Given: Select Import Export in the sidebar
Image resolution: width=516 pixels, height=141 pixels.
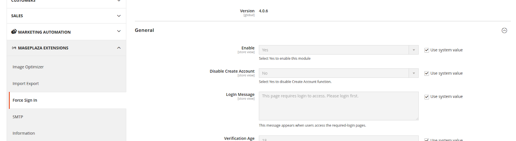Looking at the screenshot, I should click(x=26, y=84).
